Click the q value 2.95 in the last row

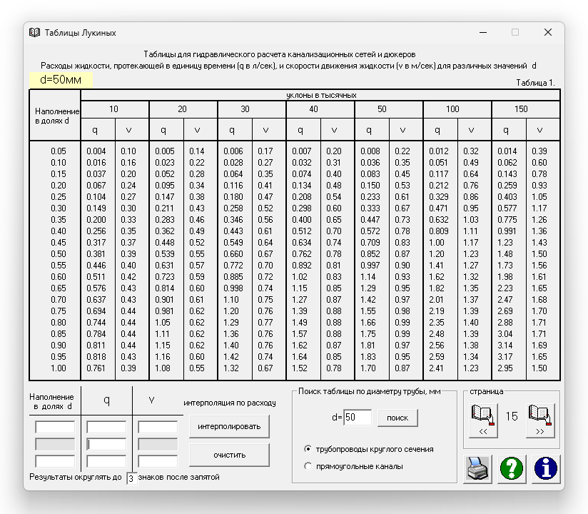(x=505, y=368)
